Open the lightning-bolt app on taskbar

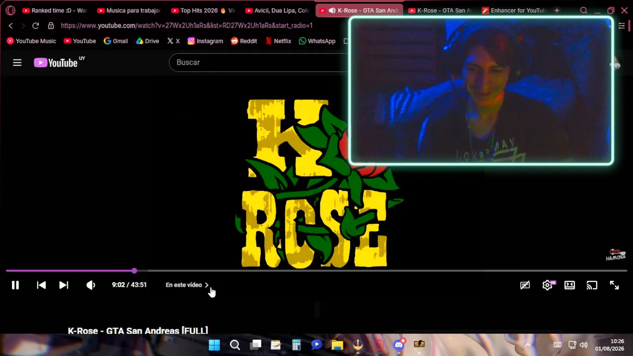[x=419, y=345]
